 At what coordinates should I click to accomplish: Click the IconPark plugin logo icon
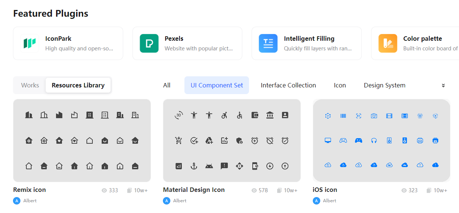pos(30,43)
